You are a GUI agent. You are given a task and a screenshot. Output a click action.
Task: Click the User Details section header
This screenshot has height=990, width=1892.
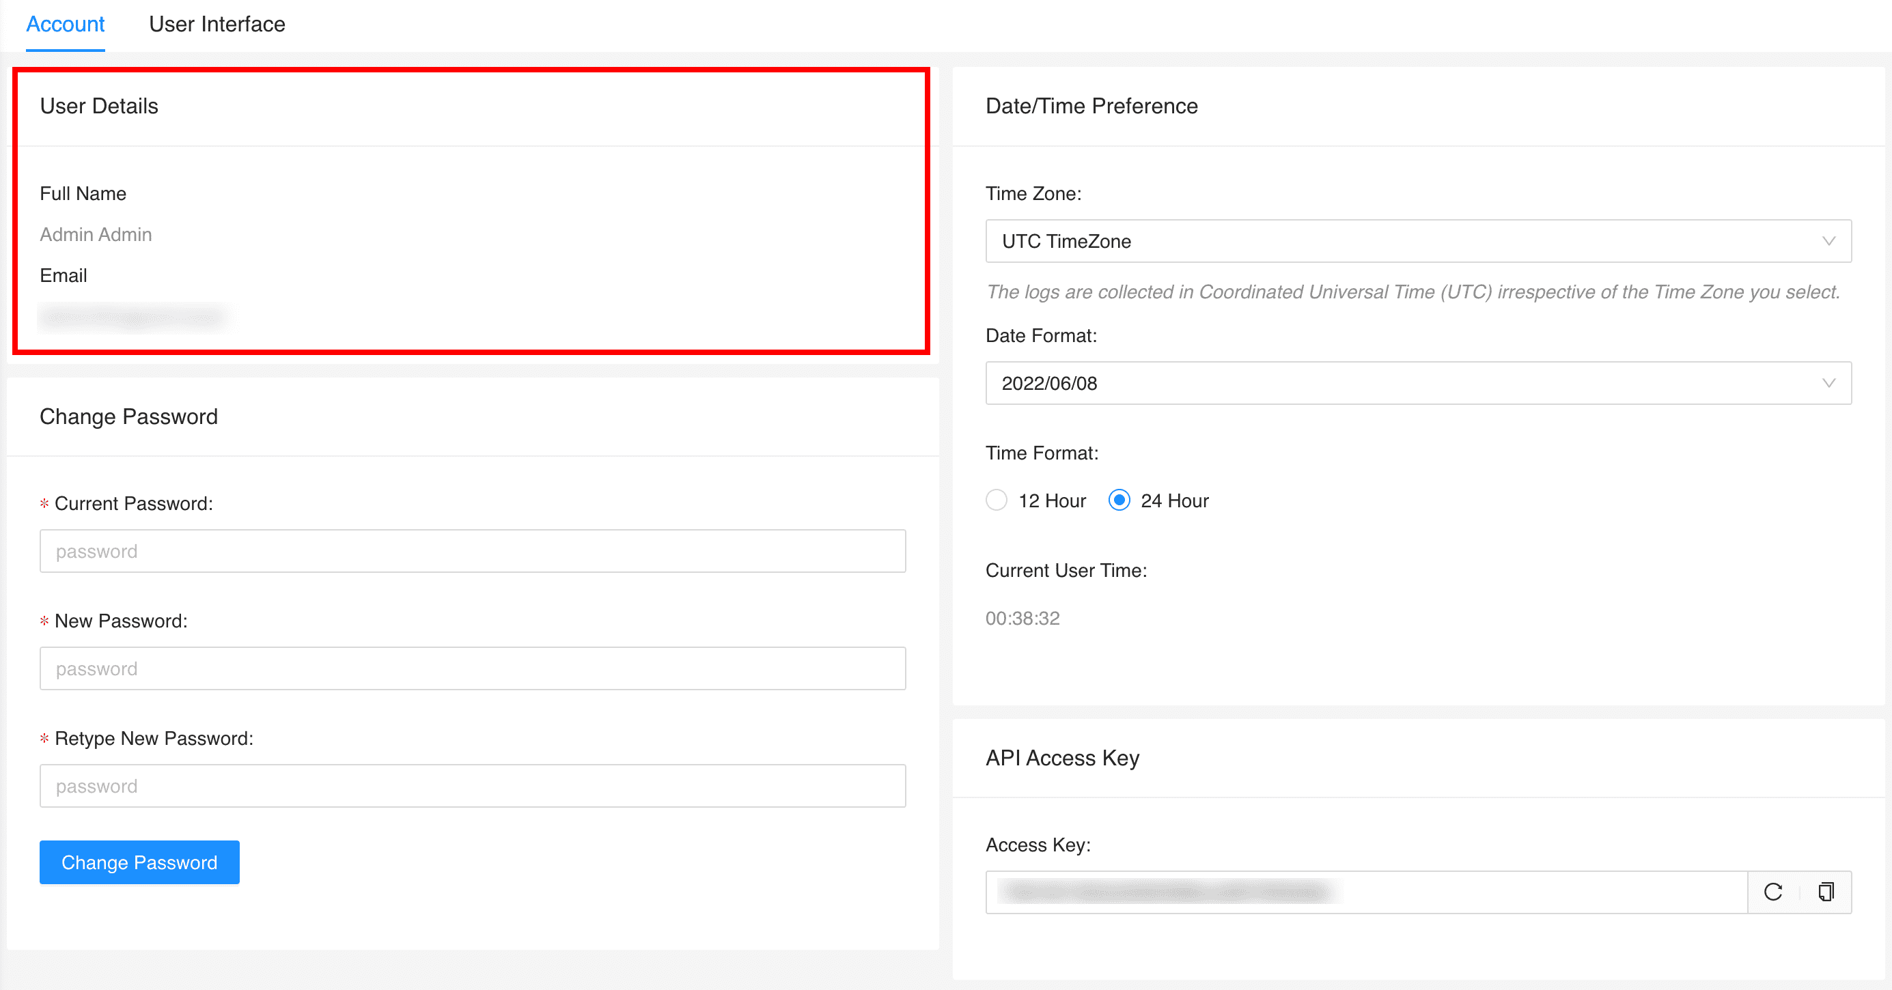click(x=99, y=105)
